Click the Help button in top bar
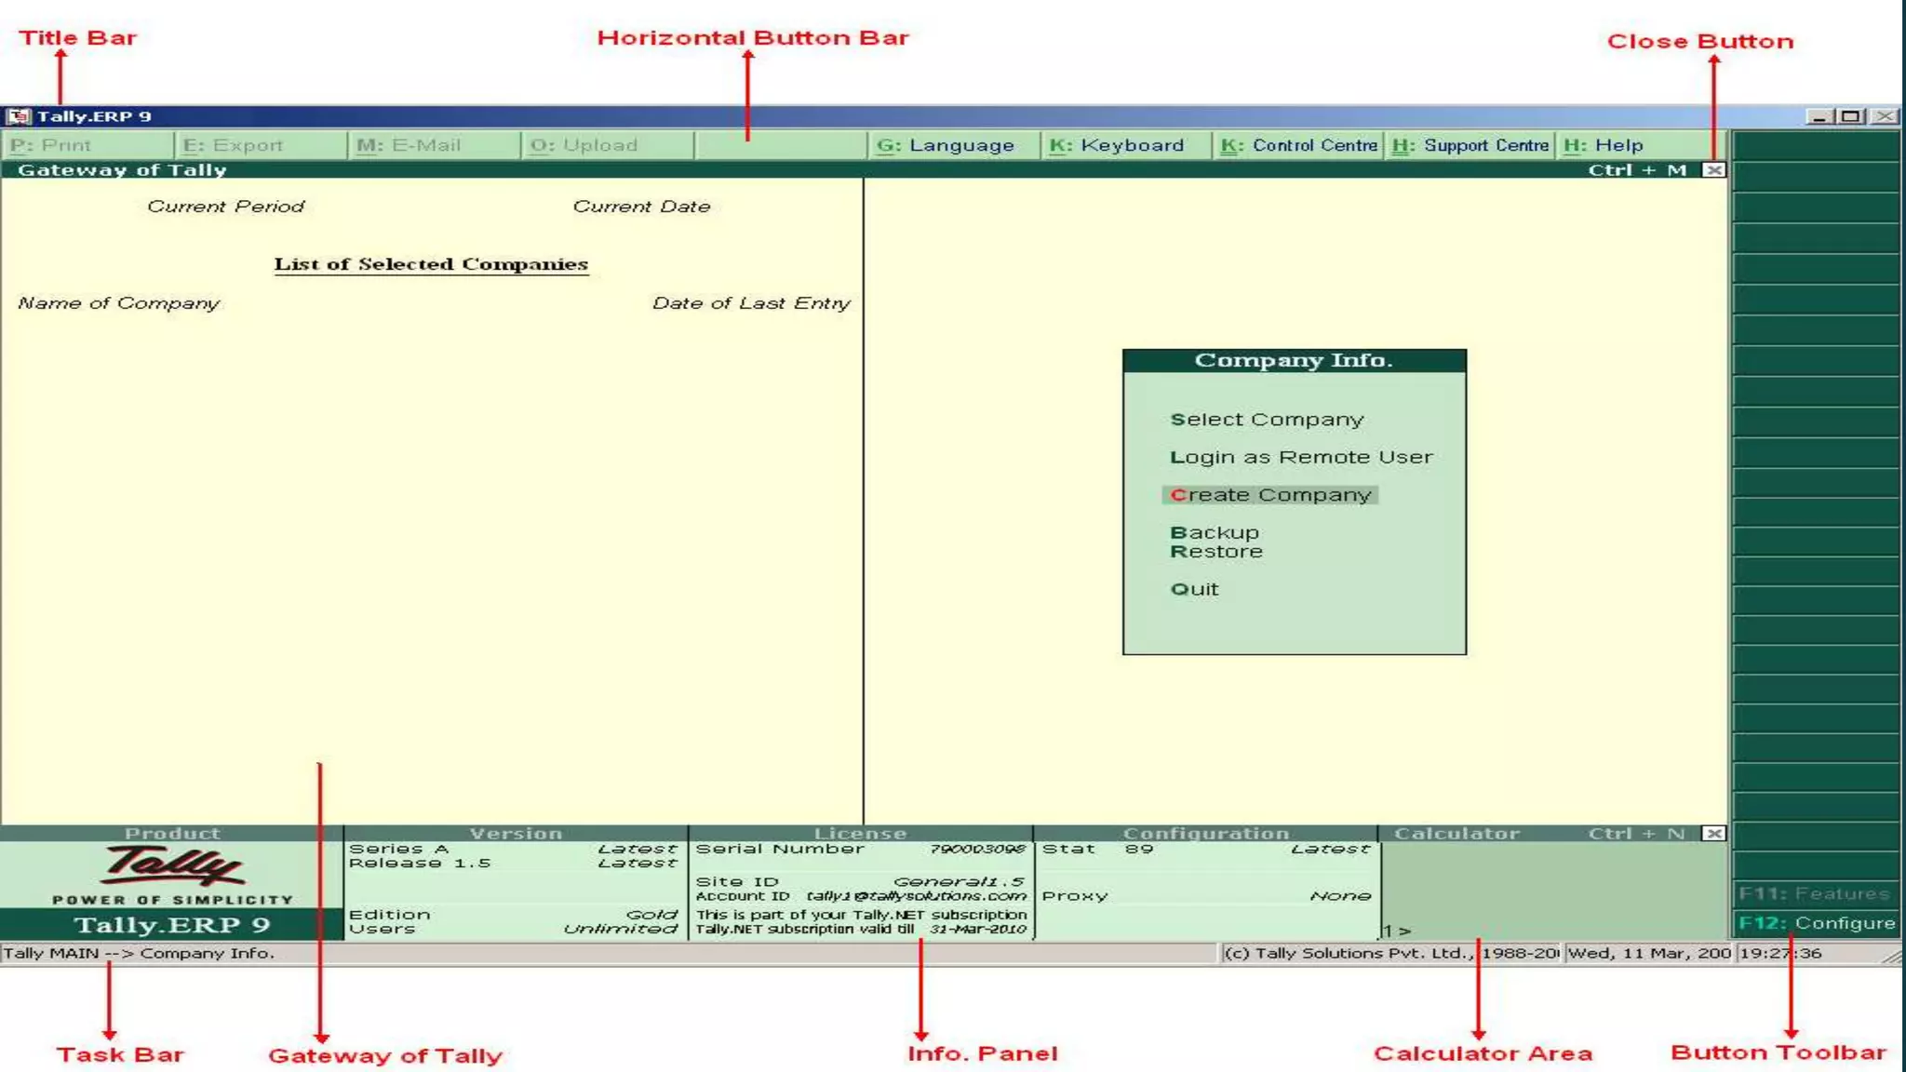Image resolution: width=1906 pixels, height=1072 pixels. 1604,145
